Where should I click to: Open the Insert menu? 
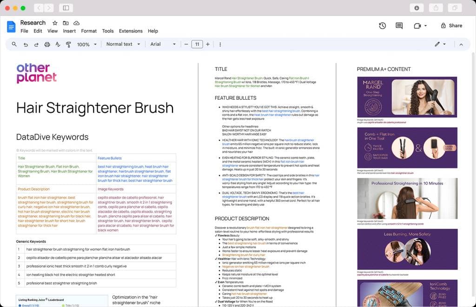coord(69,31)
